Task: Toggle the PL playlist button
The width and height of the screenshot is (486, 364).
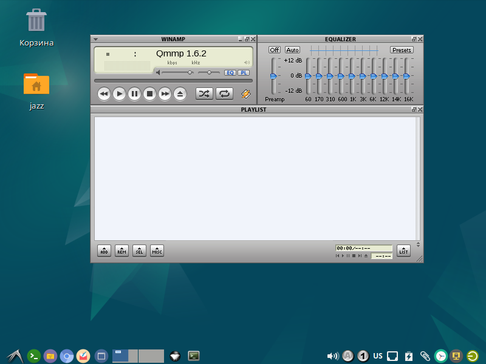Action: (244, 73)
